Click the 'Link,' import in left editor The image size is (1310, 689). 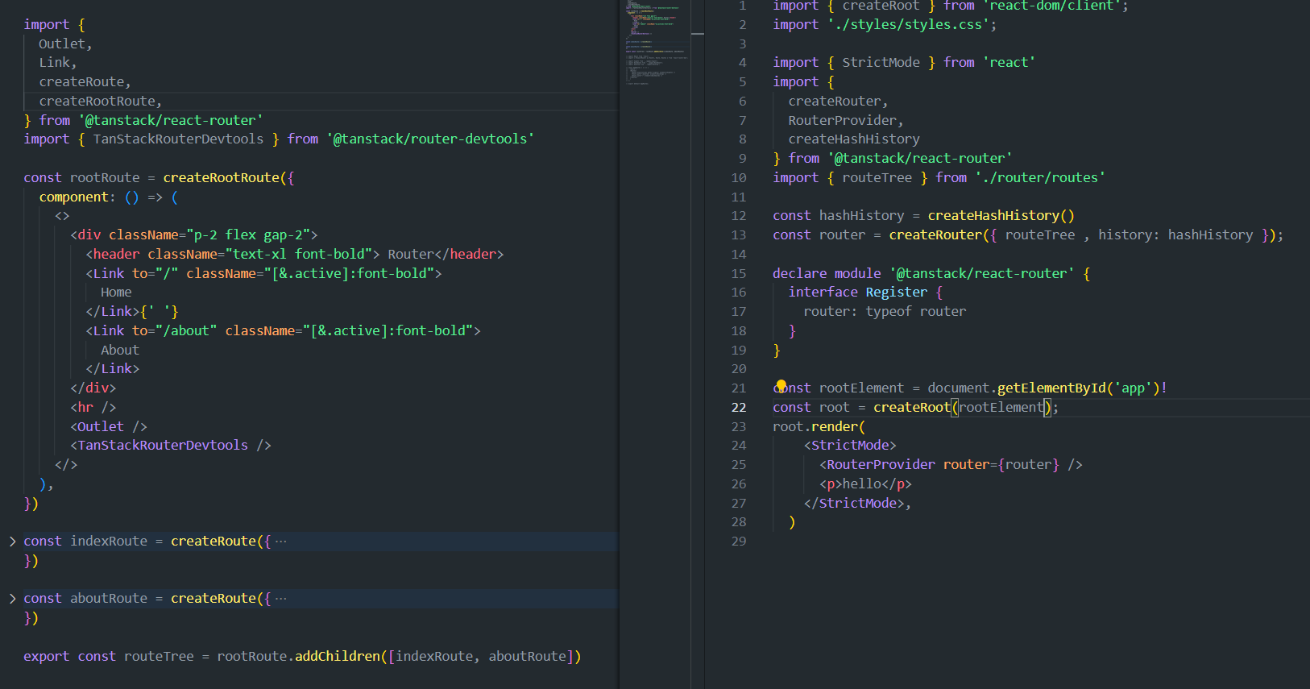pyautogui.click(x=58, y=63)
